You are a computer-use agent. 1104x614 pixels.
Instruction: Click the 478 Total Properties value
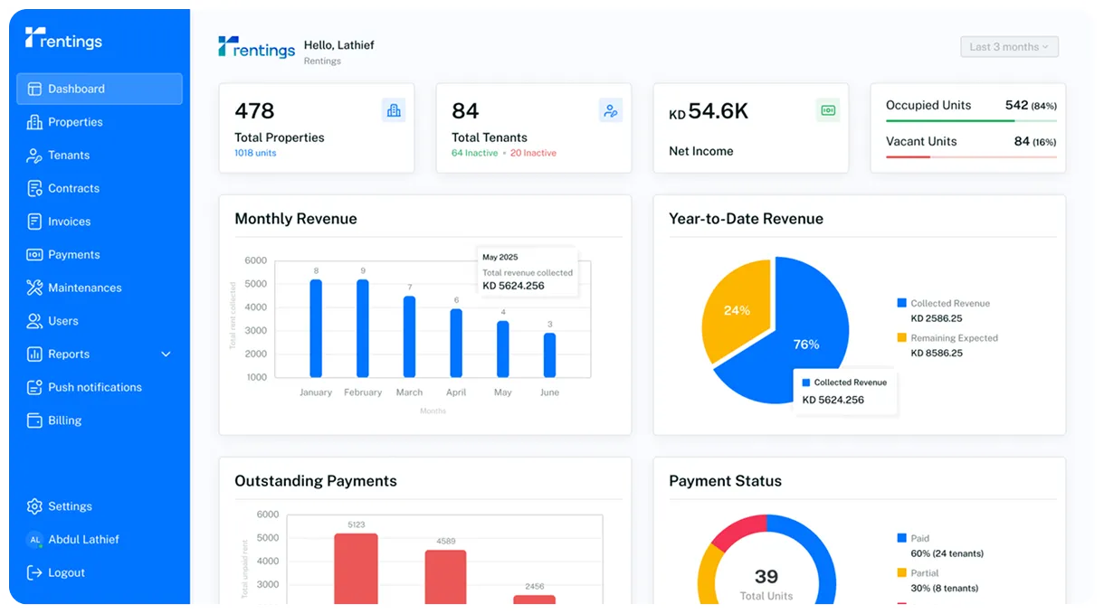point(254,110)
